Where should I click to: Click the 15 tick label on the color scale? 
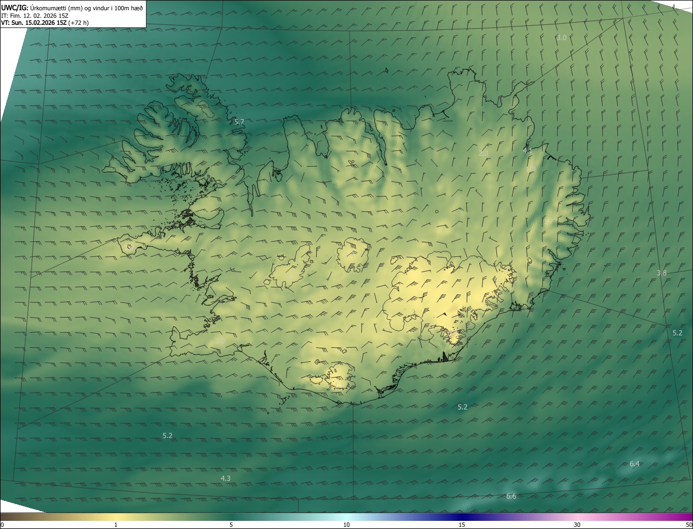pyautogui.click(x=462, y=525)
